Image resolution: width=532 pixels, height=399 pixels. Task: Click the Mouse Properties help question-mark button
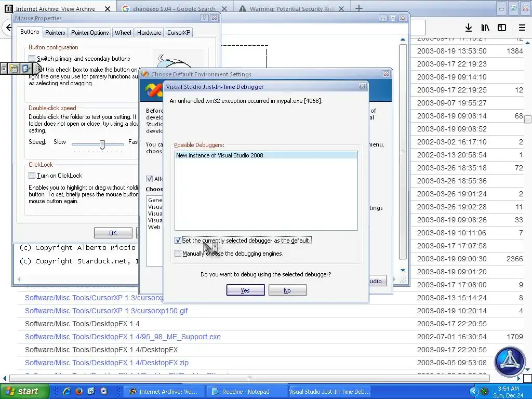click(204, 18)
